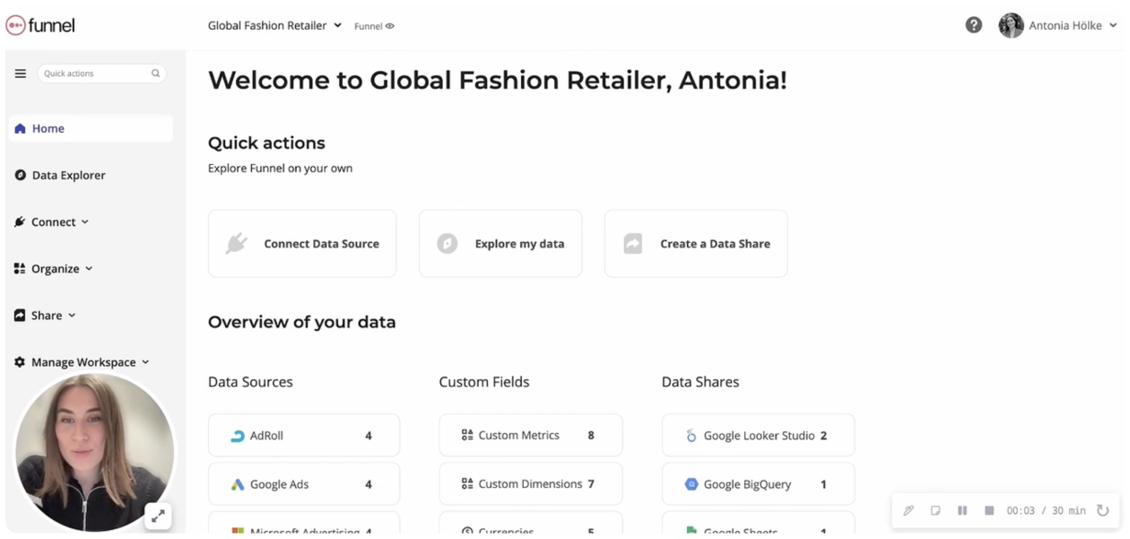Expand the Manage Workspace sidebar section
The width and height of the screenshot is (1130, 539).
82,361
